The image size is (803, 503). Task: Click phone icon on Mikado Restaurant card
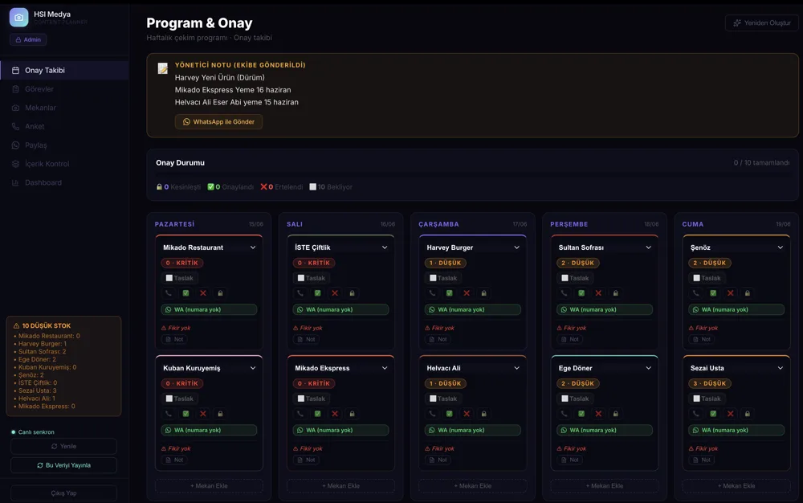point(169,293)
